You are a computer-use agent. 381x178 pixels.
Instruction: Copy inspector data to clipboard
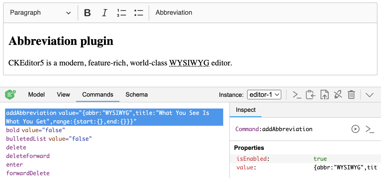coord(310,95)
